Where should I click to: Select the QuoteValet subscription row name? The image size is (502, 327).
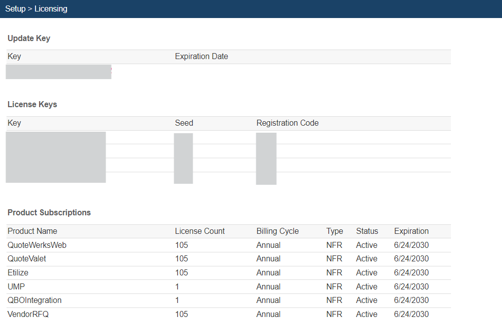point(27,259)
